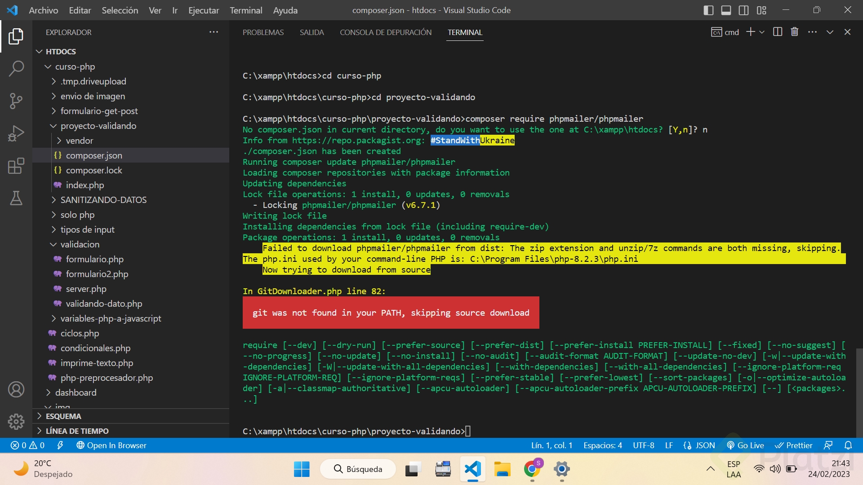Split the terminal panel
Viewport: 863px width, 485px height.
(778, 32)
